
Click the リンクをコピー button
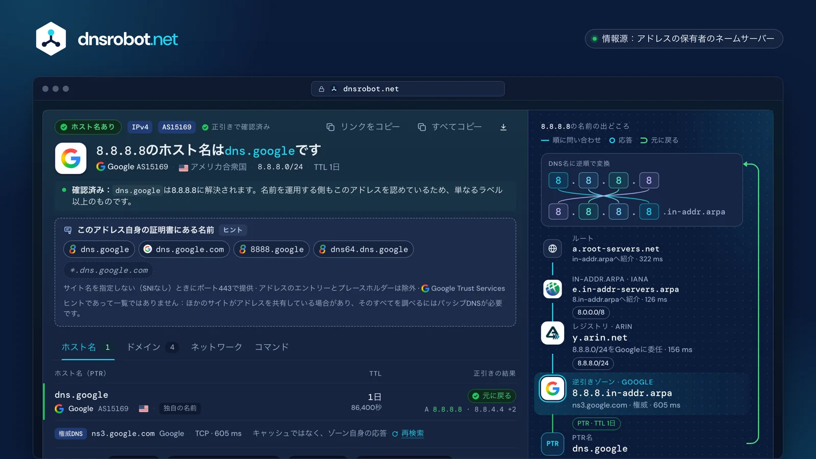[363, 127]
